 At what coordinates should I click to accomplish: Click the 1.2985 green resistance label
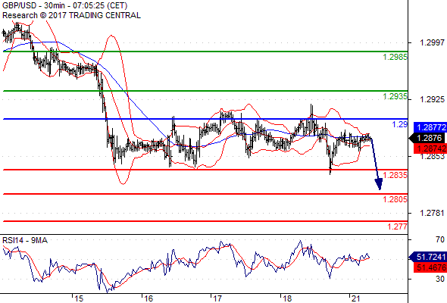(x=395, y=57)
